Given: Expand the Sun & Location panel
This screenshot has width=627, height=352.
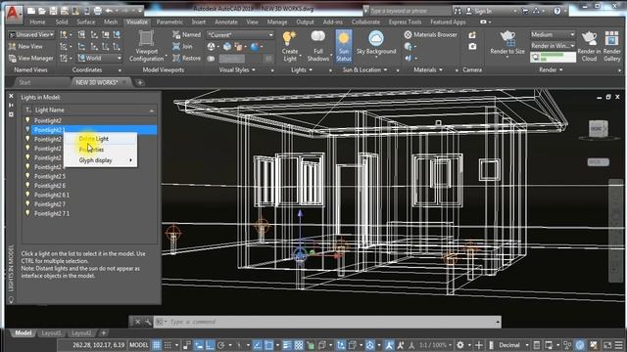Looking at the screenshot, I should pos(364,69).
